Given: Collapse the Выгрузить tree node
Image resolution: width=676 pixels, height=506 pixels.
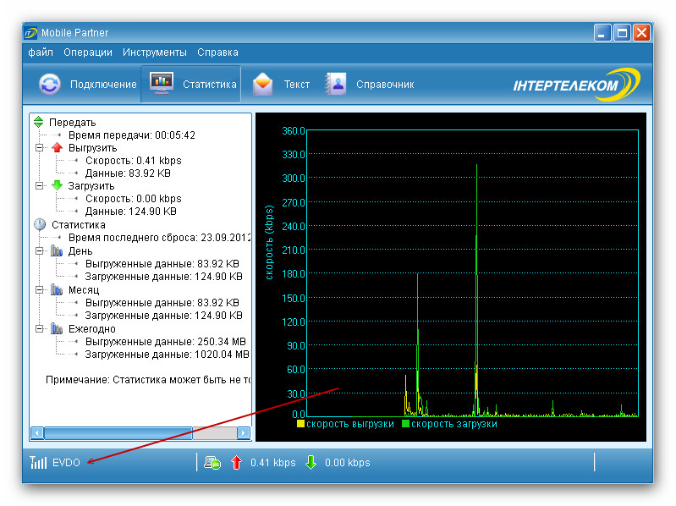Looking at the screenshot, I should click(x=39, y=148).
